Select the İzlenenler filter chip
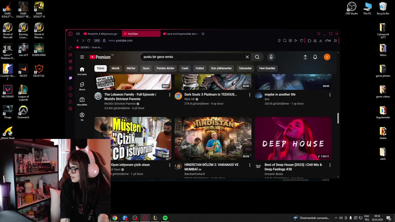 [x=245, y=68]
